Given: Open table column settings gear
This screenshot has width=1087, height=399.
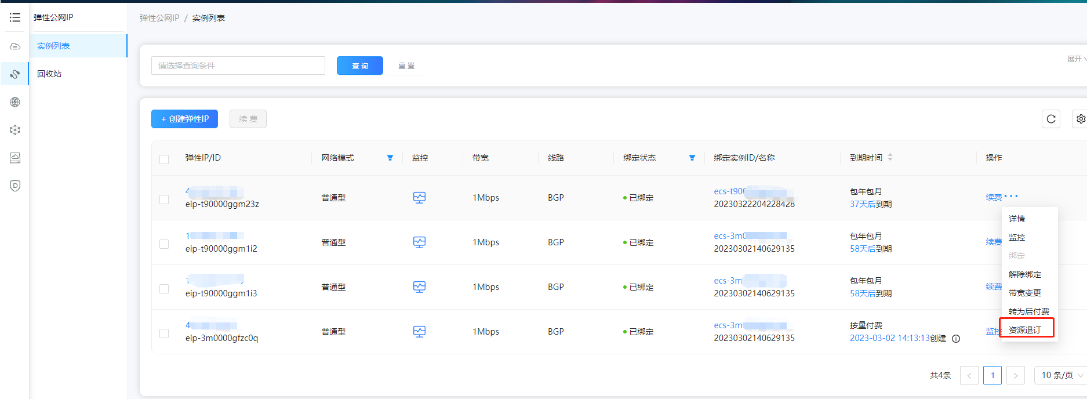Looking at the screenshot, I should click(1081, 119).
